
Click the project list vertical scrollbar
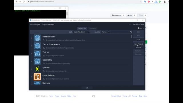click(132, 36)
